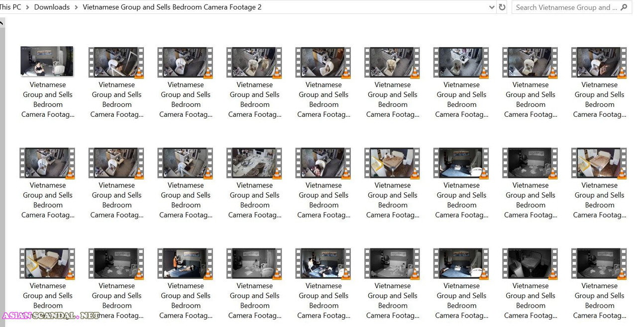Image resolution: width=637 pixels, height=327 pixels.
Task: Click the magnifier icon in the search box
Action: coord(625,7)
